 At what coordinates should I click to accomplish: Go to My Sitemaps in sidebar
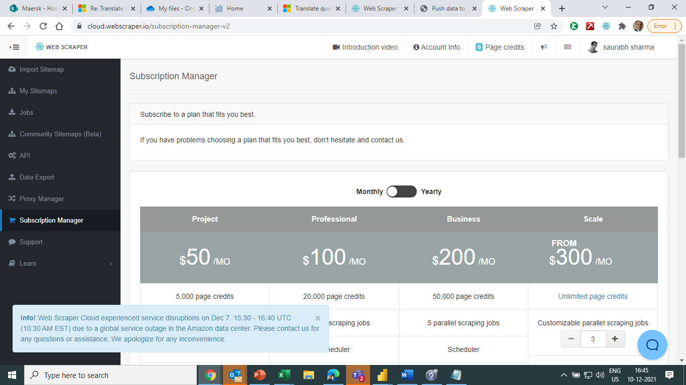pos(38,91)
